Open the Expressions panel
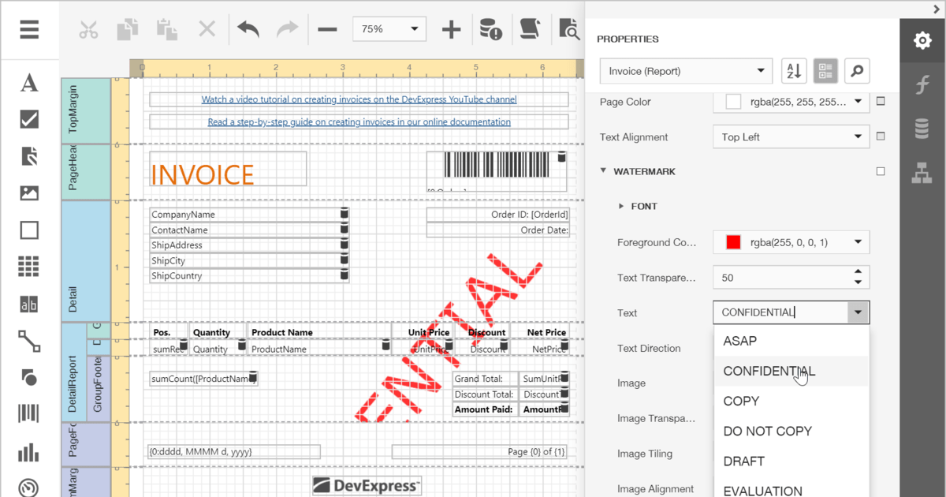This screenshot has height=497, width=946. click(922, 84)
